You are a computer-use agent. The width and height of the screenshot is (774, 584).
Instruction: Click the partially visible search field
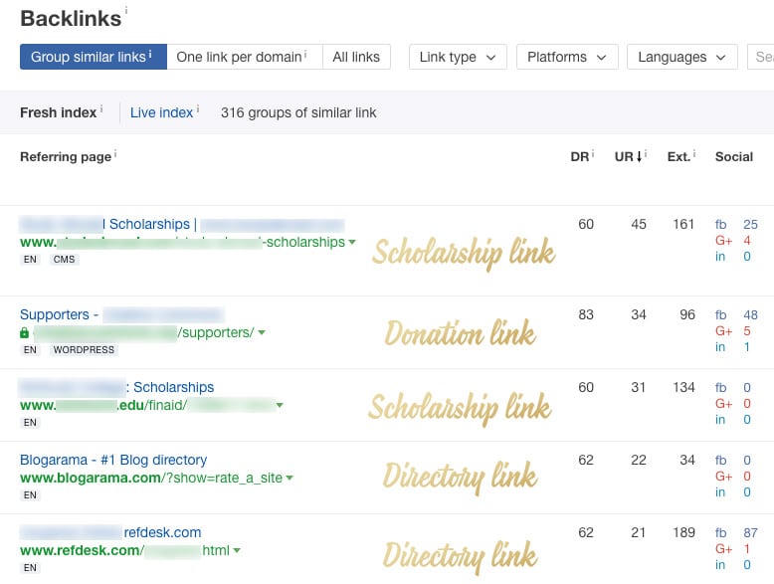click(x=761, y=57)
